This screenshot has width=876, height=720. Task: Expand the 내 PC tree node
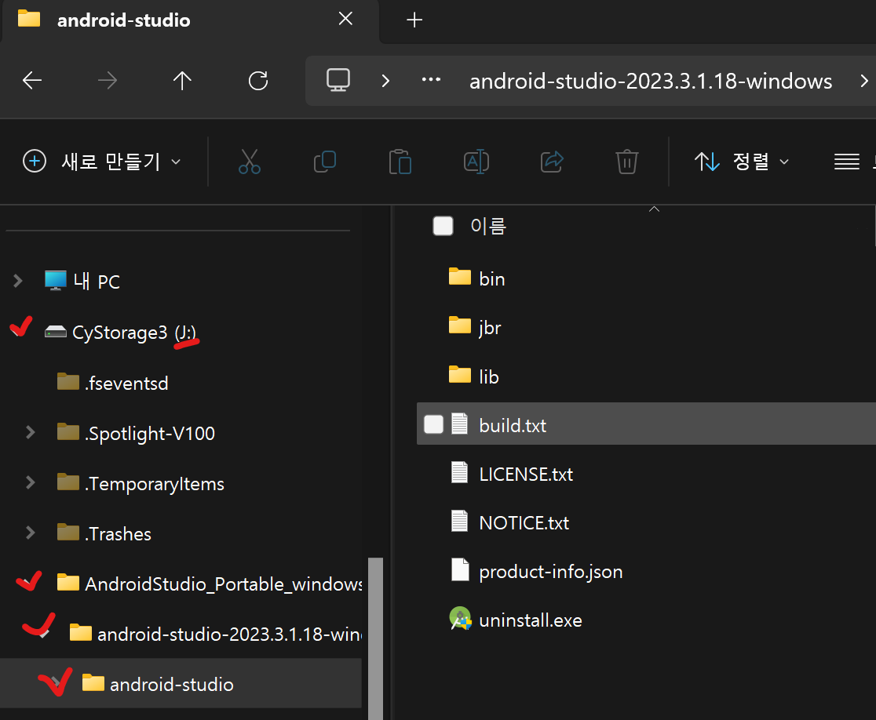(x=18, y=280)
